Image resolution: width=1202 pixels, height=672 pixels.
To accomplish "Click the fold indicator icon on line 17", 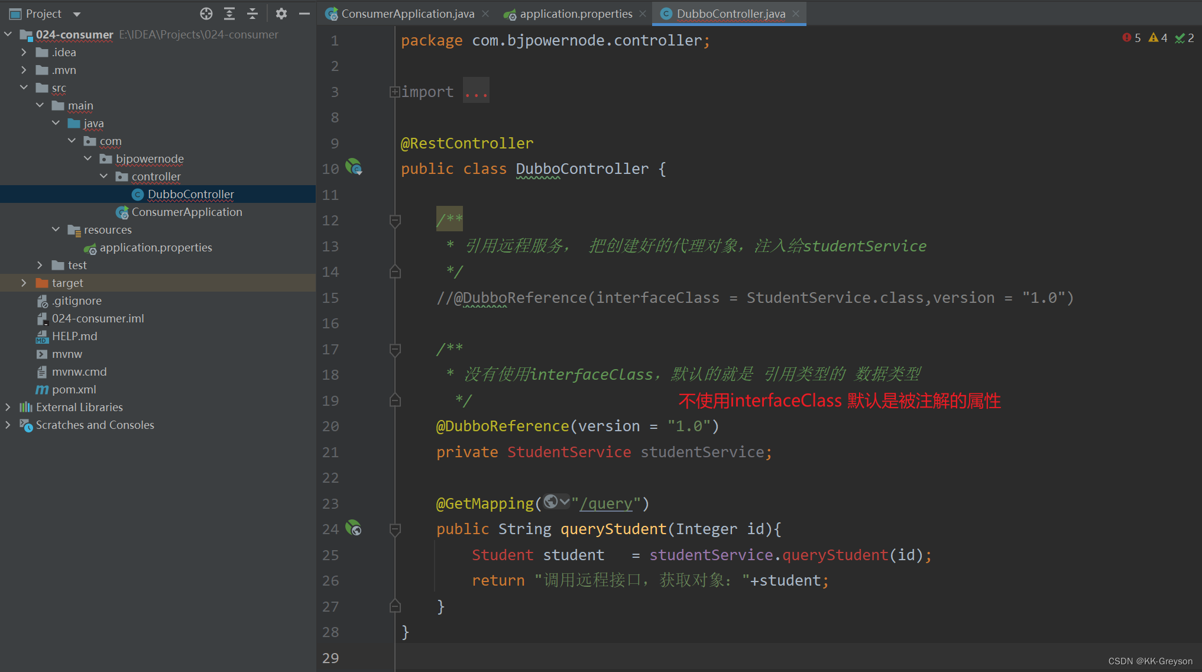I will (x=394, y=349).
